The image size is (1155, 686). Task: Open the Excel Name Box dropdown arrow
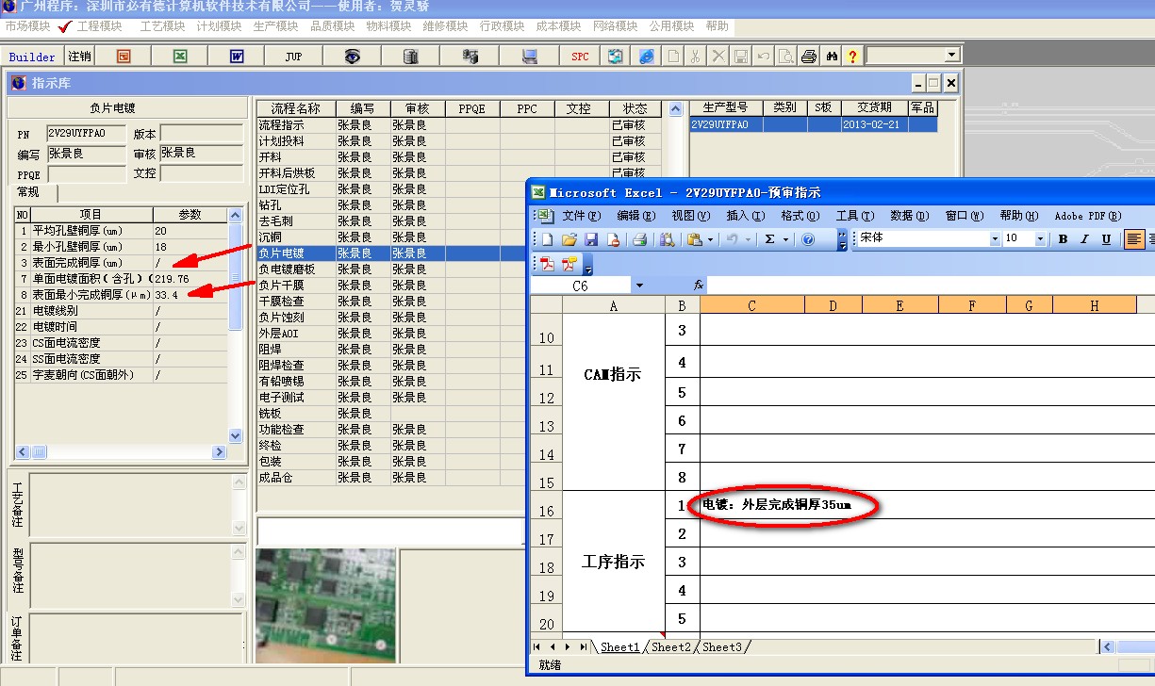[x=639, y=285]
